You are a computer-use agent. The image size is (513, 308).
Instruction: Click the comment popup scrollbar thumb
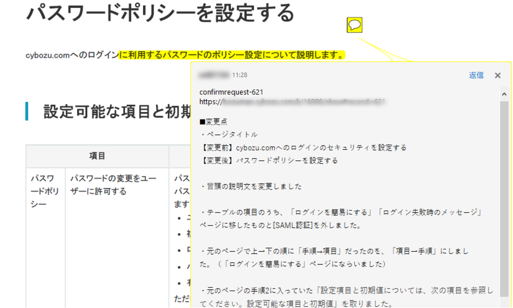point(504,198)
